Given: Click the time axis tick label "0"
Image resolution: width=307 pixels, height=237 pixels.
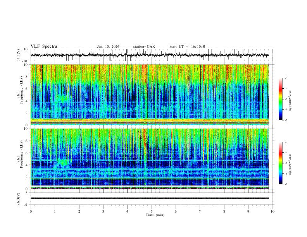Looking at the screenshot, I should tap(31, 211).
